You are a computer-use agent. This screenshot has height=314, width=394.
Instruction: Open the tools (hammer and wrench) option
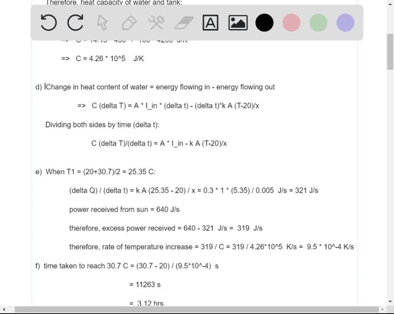tap(156, 23)
